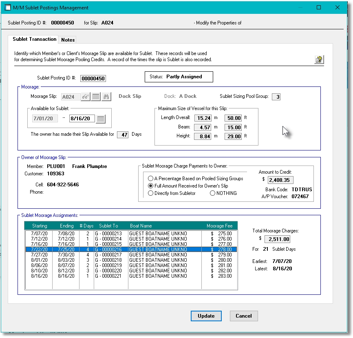The image size is (353, 338).
Task: Select 'A Percentage Based on Pooled Sizing Groups'
Action: coord(151,178)
